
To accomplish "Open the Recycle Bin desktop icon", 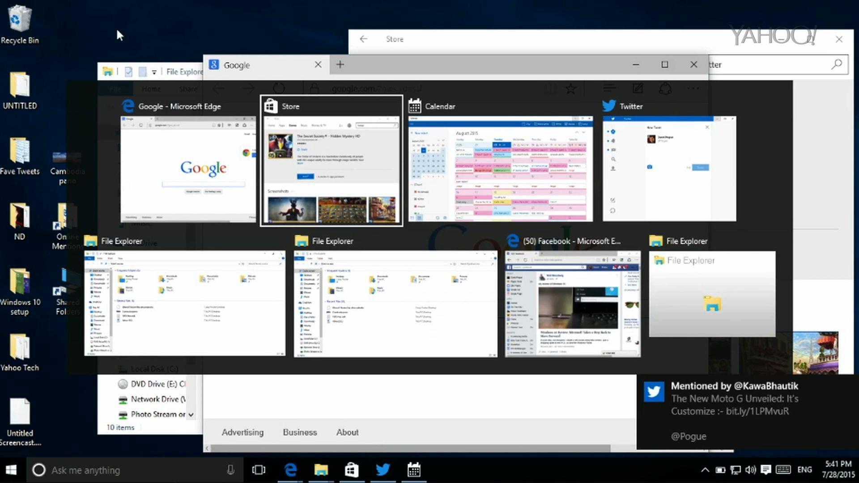I will 19,25.
